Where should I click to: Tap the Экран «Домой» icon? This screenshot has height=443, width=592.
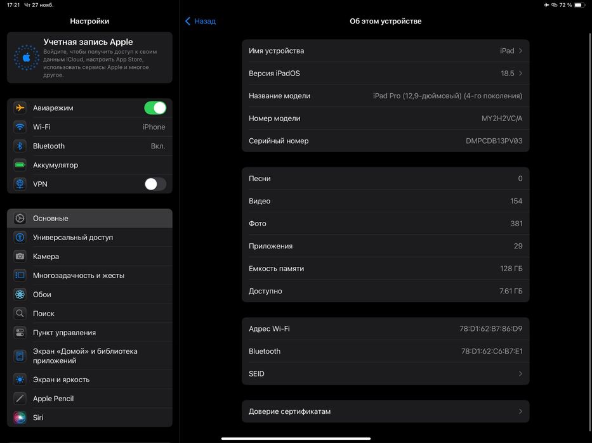click(20, 356)
